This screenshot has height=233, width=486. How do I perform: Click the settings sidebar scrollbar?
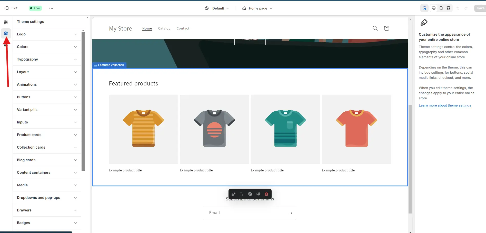(83, 101)
